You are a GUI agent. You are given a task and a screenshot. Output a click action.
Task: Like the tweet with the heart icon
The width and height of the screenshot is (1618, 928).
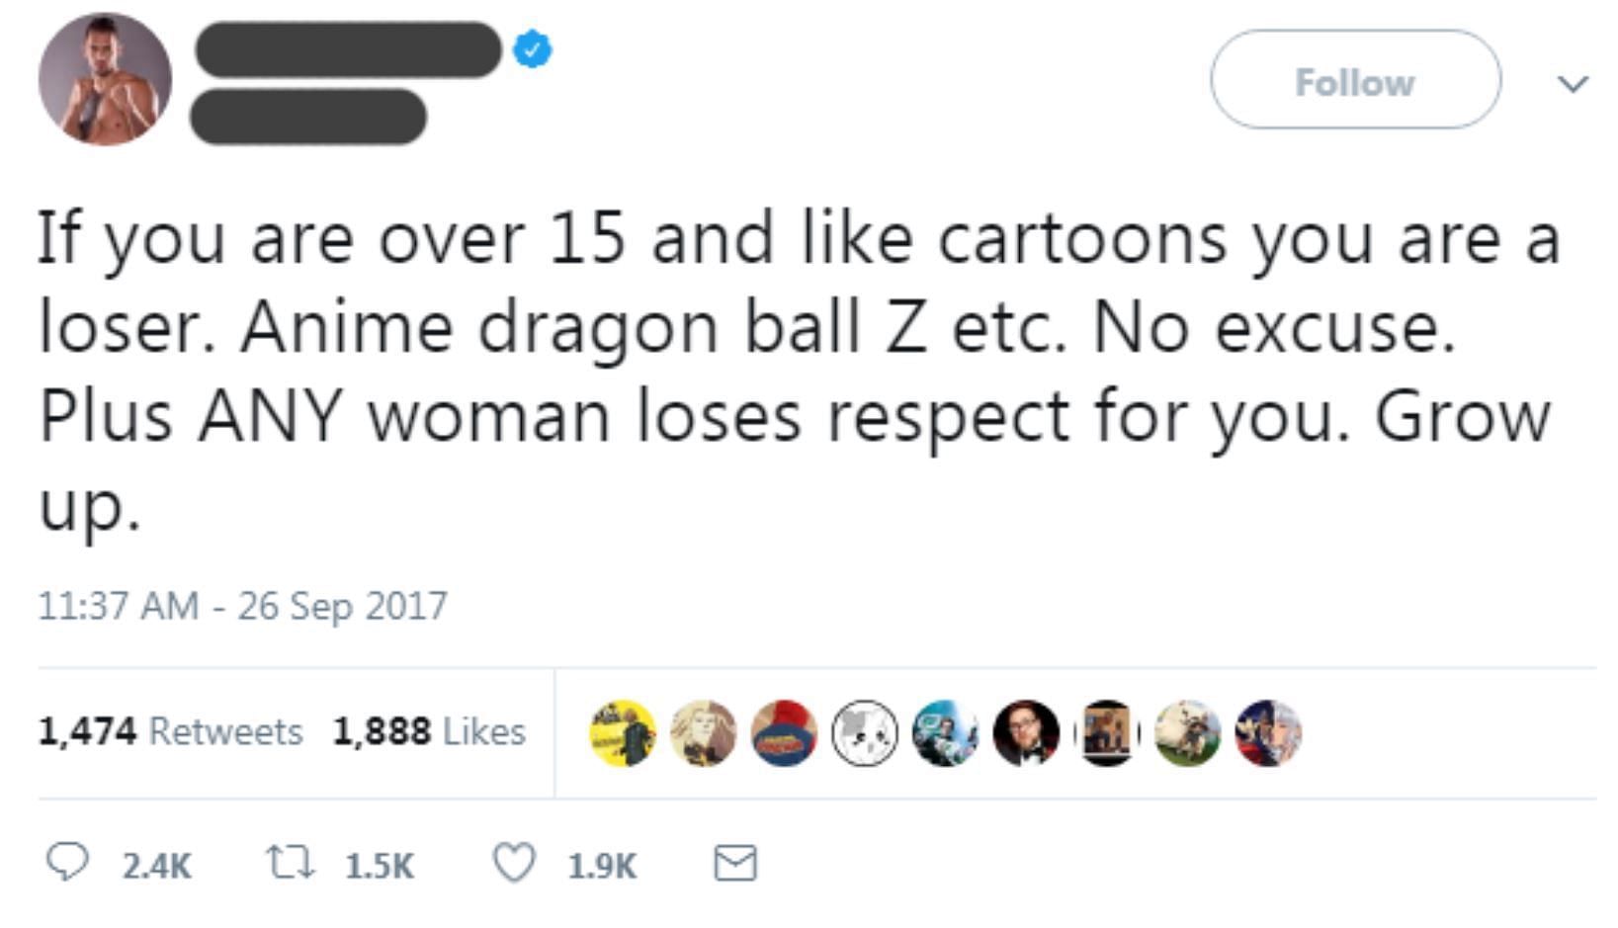pyautogui.click(x=514, y=863)
